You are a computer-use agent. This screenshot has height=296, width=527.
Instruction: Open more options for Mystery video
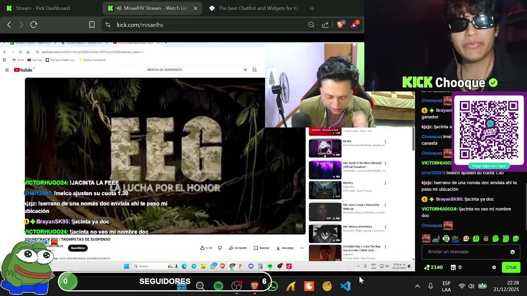pyautogui.click(x=385, y=183)
